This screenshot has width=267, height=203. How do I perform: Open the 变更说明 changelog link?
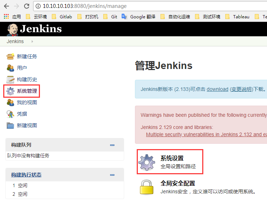pos(241,89)
